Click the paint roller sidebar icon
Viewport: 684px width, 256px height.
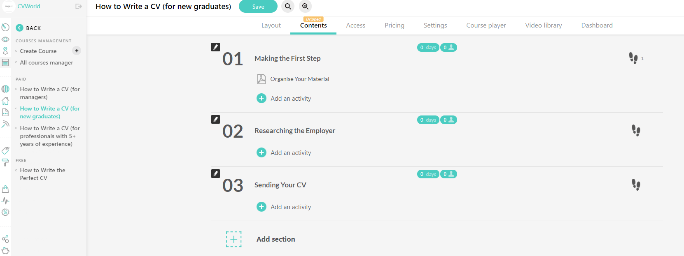click(5, 162)
